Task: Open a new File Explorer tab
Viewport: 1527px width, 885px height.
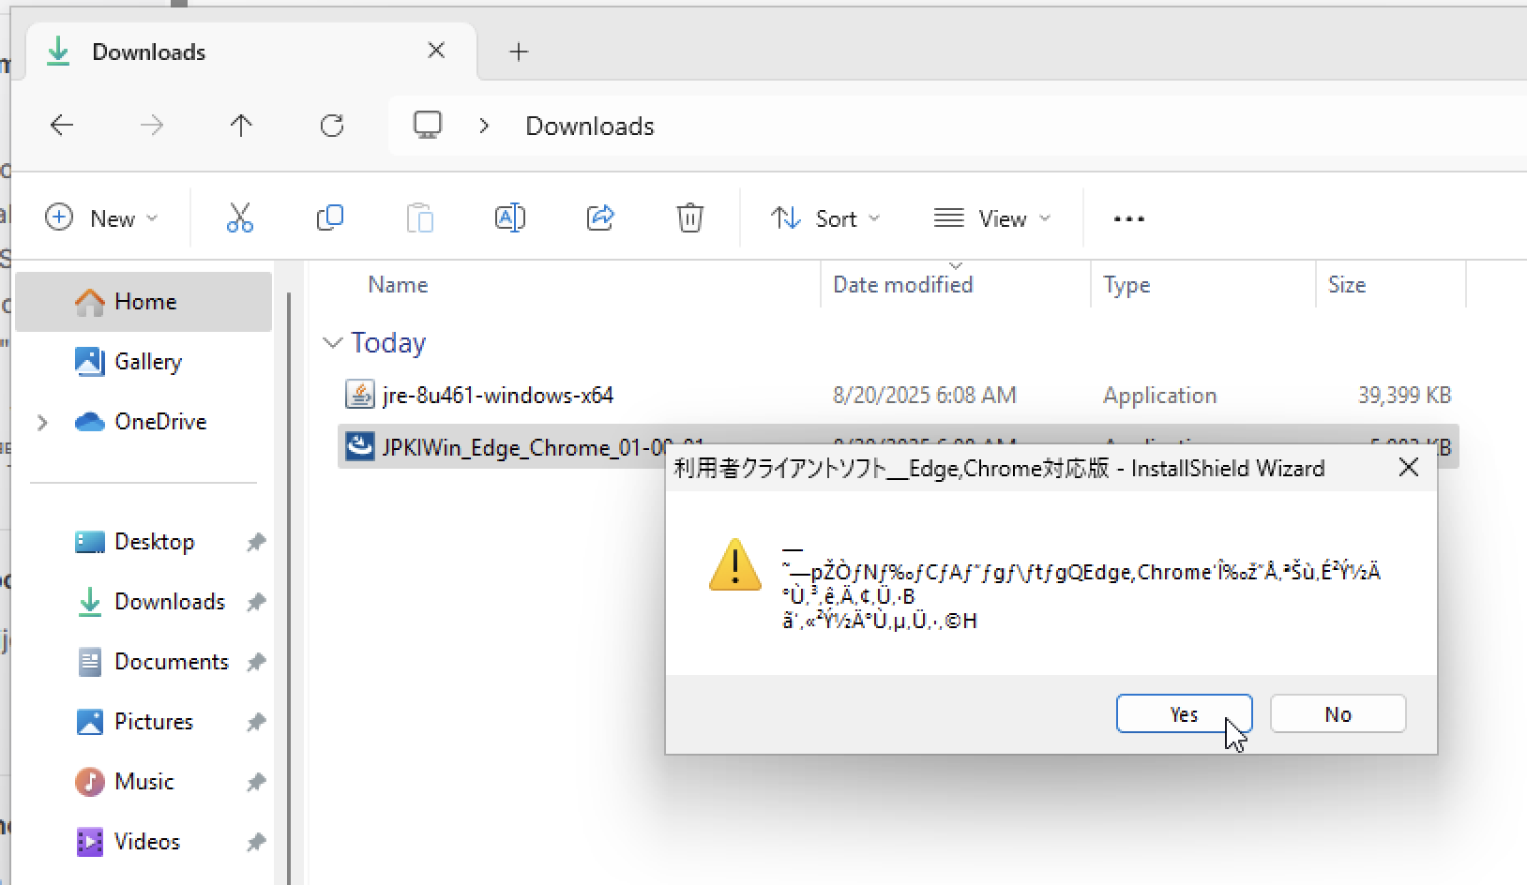Action: [x=518, y=52]
